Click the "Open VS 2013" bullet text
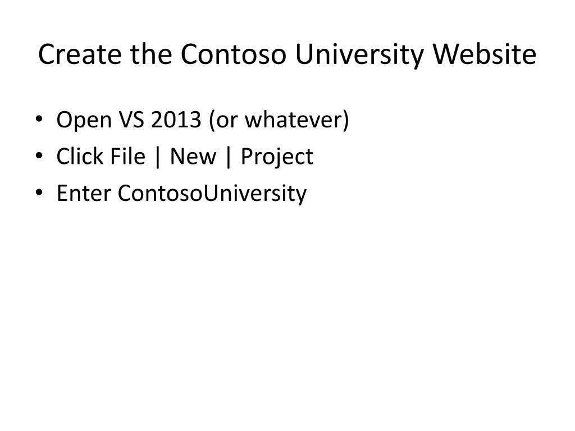Image resolution: width=575 pixels, height=431 pixels. point(129,120)
